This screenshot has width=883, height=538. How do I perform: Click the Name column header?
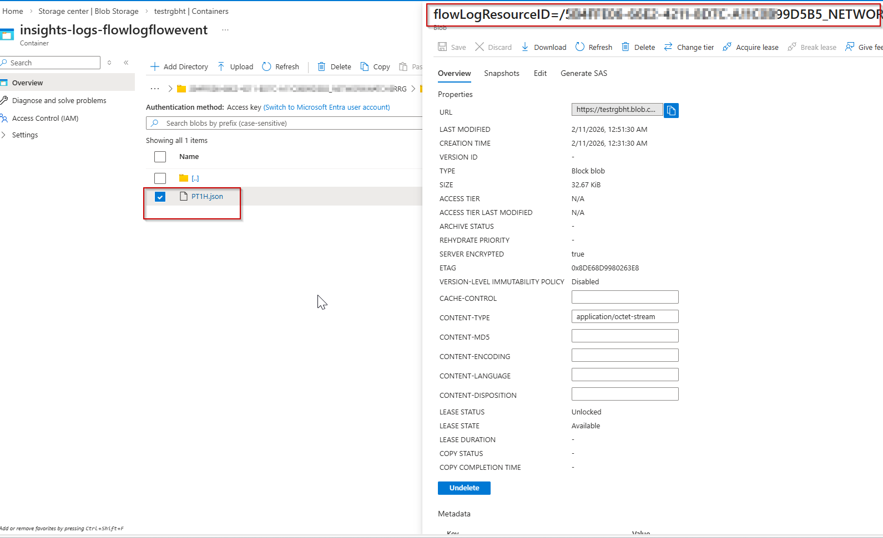[189, 157]
